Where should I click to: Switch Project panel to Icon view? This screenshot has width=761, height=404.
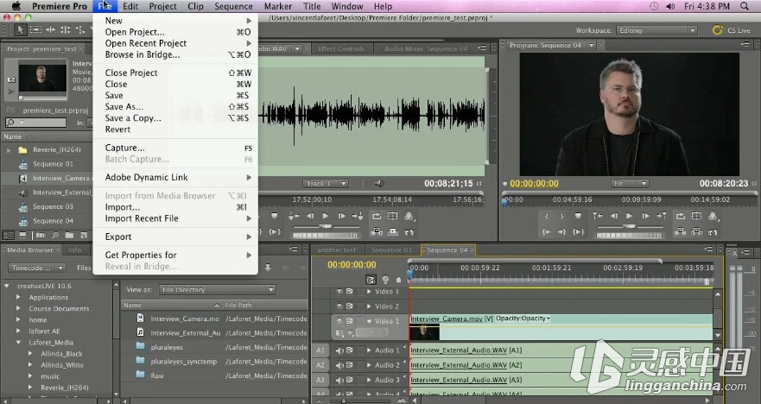point(22,235)
